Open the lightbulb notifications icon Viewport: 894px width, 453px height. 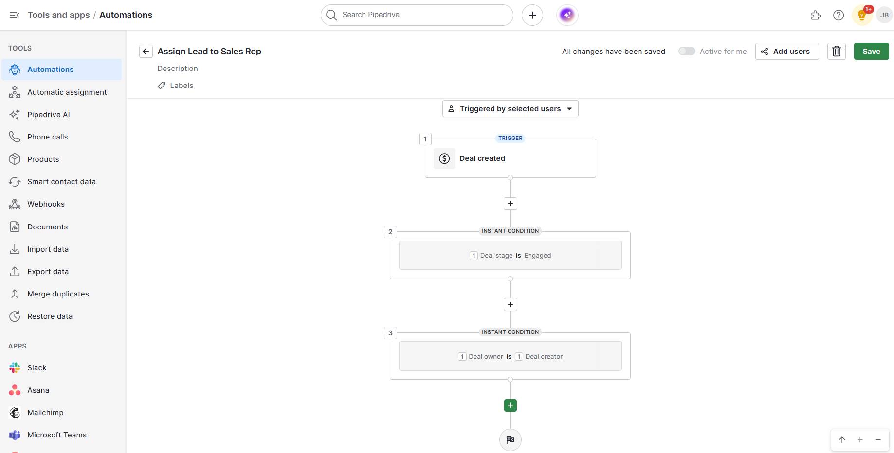[861, 15]
